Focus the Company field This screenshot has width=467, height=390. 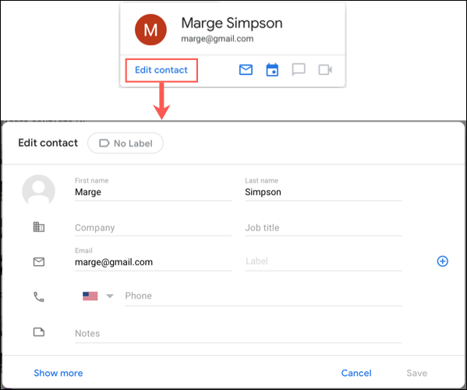[153, 228]
